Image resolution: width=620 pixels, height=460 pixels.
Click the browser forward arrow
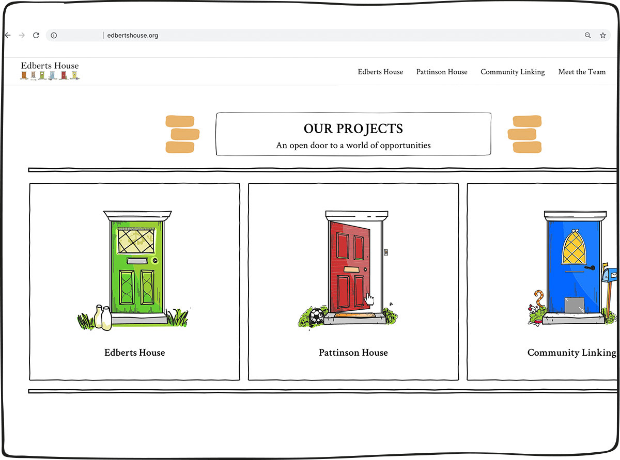coord(22,35)
